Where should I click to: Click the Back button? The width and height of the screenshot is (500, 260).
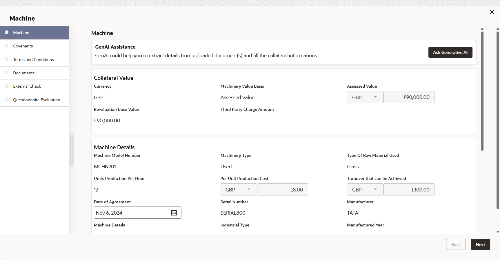[456, 245]
